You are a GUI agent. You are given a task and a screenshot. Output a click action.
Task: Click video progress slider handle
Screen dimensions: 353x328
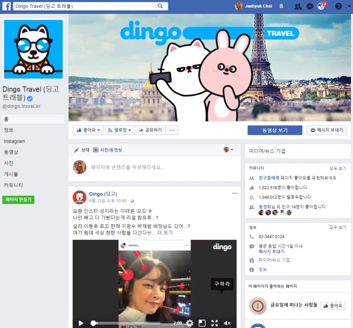coord(93,323)
